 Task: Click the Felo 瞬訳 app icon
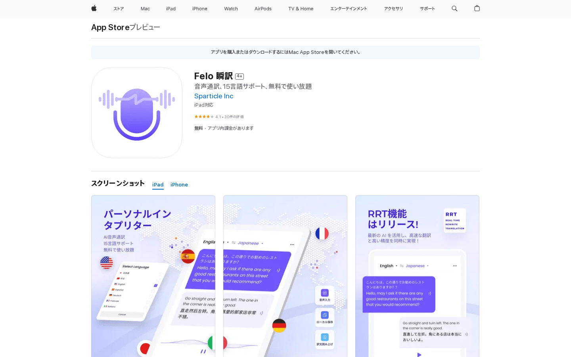point(136,113)
